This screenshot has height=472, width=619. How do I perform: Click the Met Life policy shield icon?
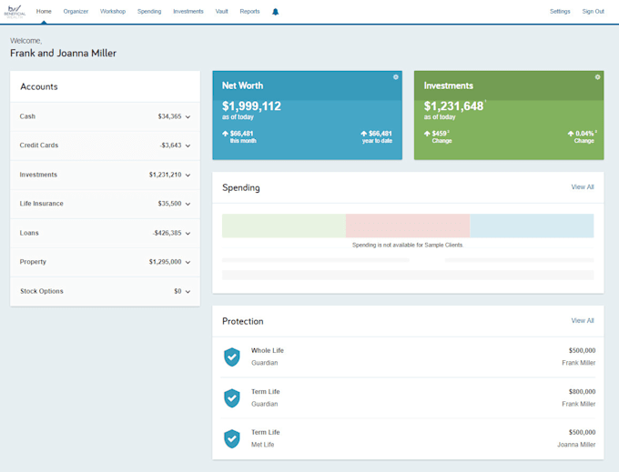[232, 438]
